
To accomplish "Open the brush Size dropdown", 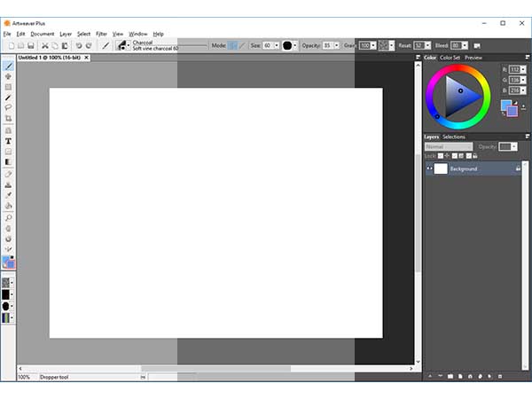I will click(x=277, y=45).
